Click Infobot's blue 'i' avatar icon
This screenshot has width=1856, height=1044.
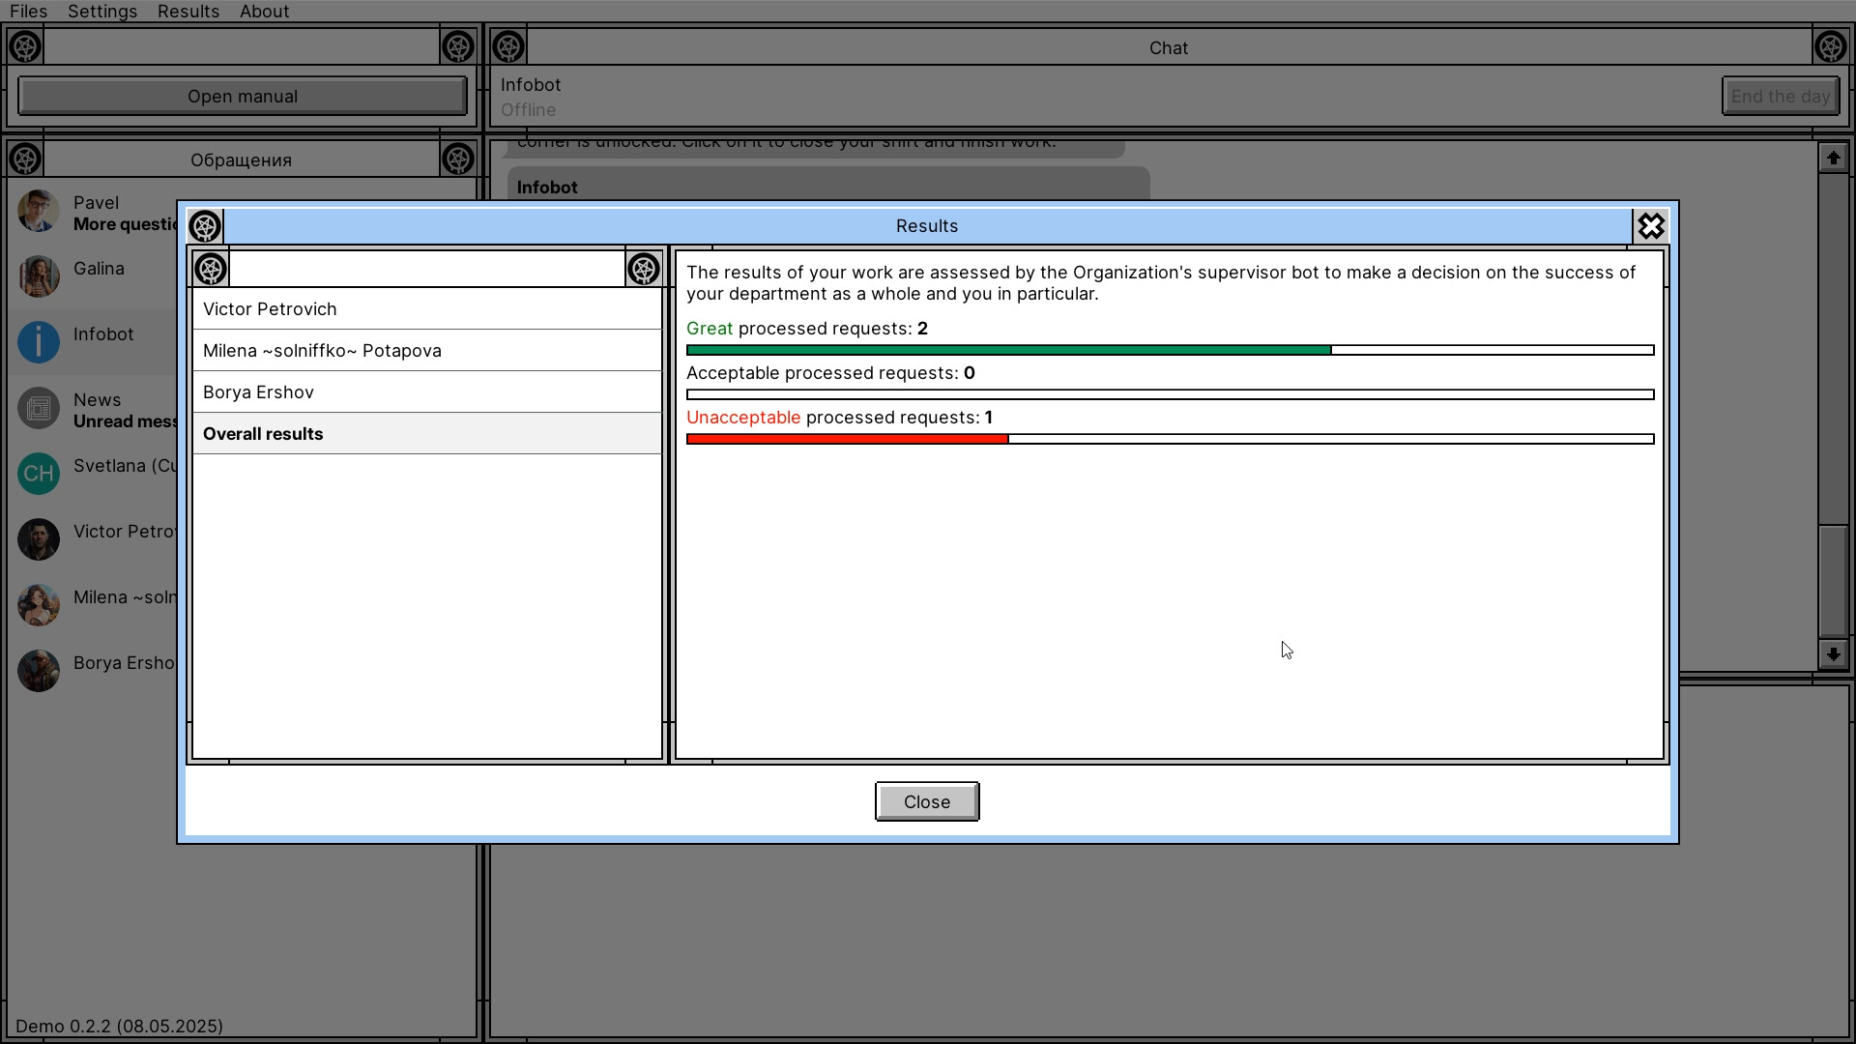(x=38, y=342)
